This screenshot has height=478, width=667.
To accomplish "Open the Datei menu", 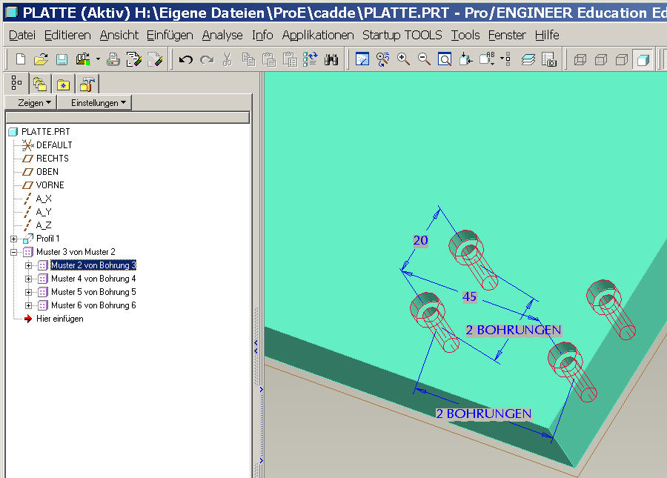I will 22,35.
